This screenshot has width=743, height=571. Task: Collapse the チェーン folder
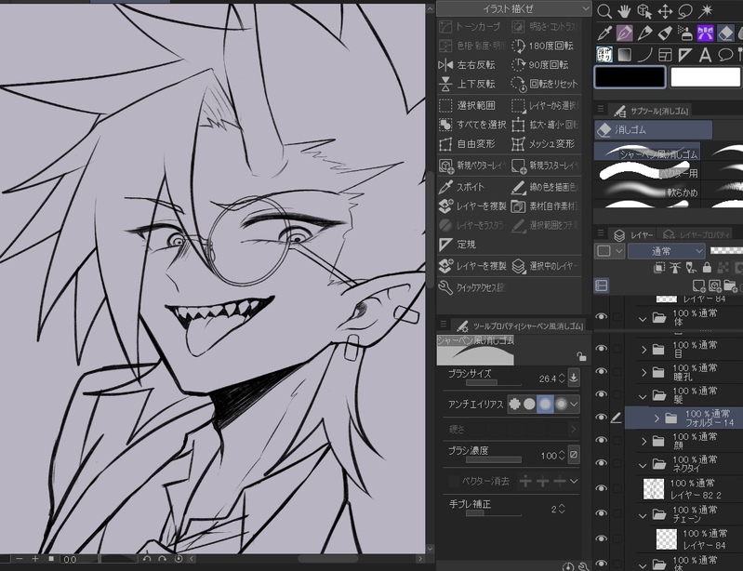tap(643, 515)
